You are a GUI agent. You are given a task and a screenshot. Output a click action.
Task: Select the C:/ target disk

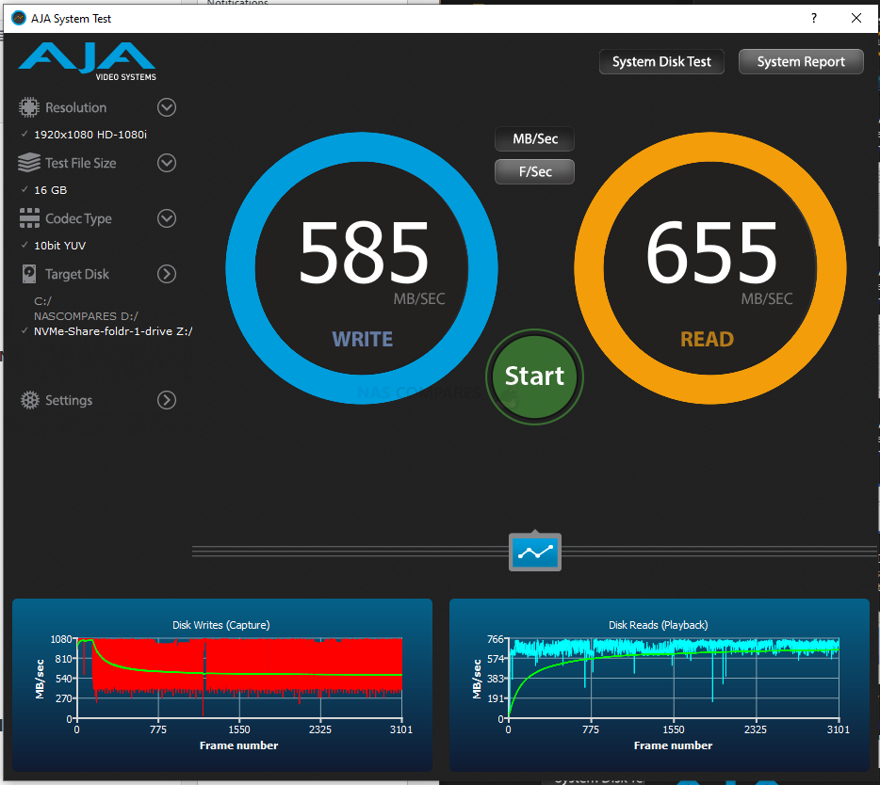[x=42, y=301]
